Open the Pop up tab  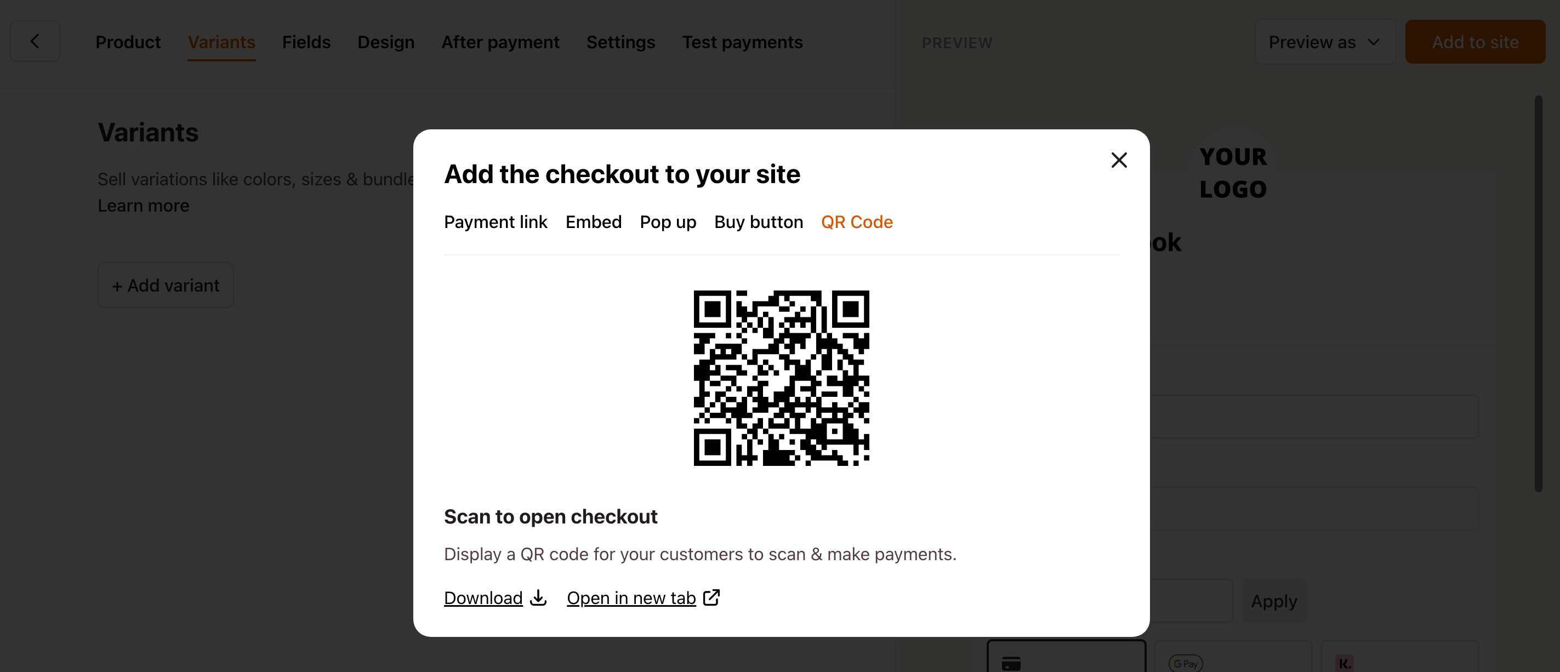click(668, 222)
